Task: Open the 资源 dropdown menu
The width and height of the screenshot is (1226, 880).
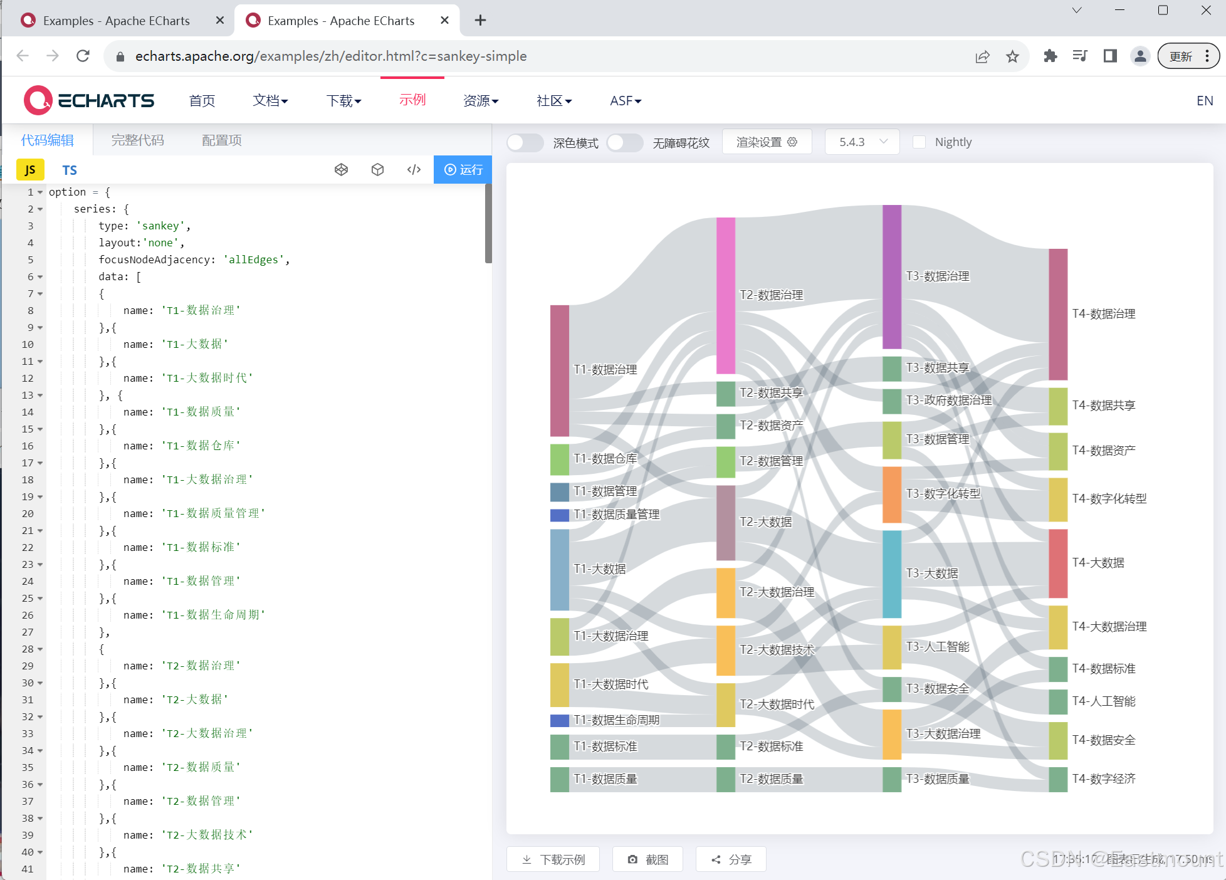Action: (x=481, y=100)
